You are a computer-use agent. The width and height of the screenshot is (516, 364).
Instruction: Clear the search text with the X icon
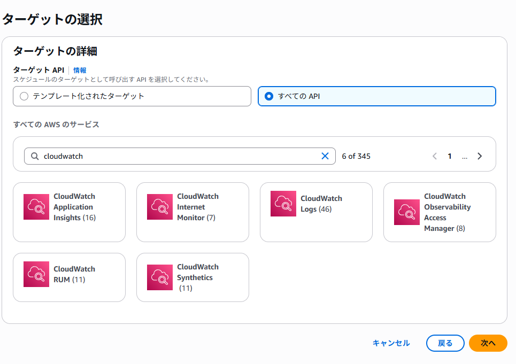(325, 156)
